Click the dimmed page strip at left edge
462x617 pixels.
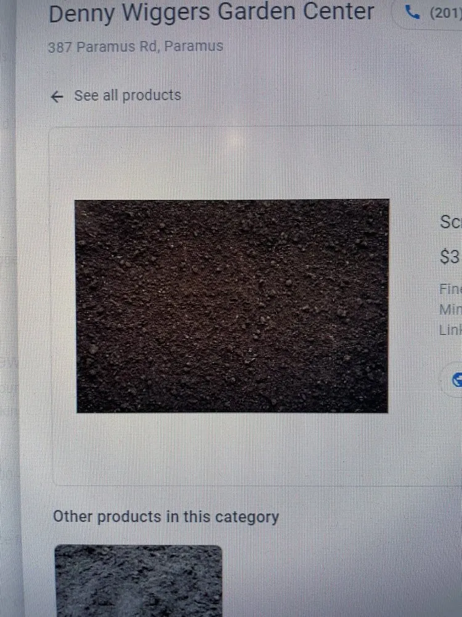pyautogui.click(x=8, y=308)
